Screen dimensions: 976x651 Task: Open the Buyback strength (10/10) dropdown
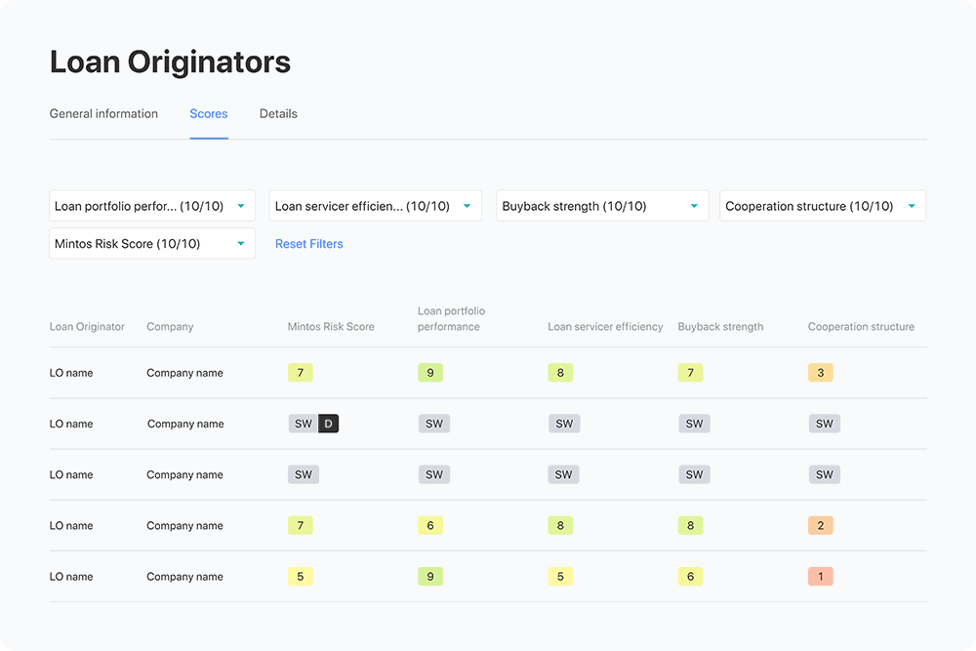602,206
